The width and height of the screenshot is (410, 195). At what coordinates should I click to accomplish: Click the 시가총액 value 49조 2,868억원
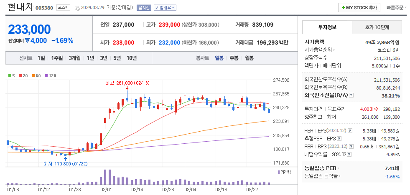[x=382, y=42]
